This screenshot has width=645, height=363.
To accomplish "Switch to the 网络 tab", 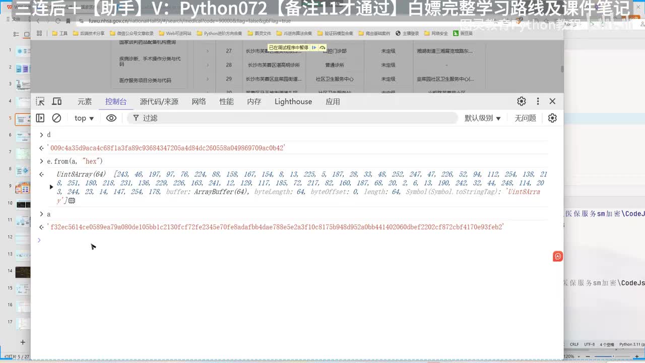I will point(199,101).
